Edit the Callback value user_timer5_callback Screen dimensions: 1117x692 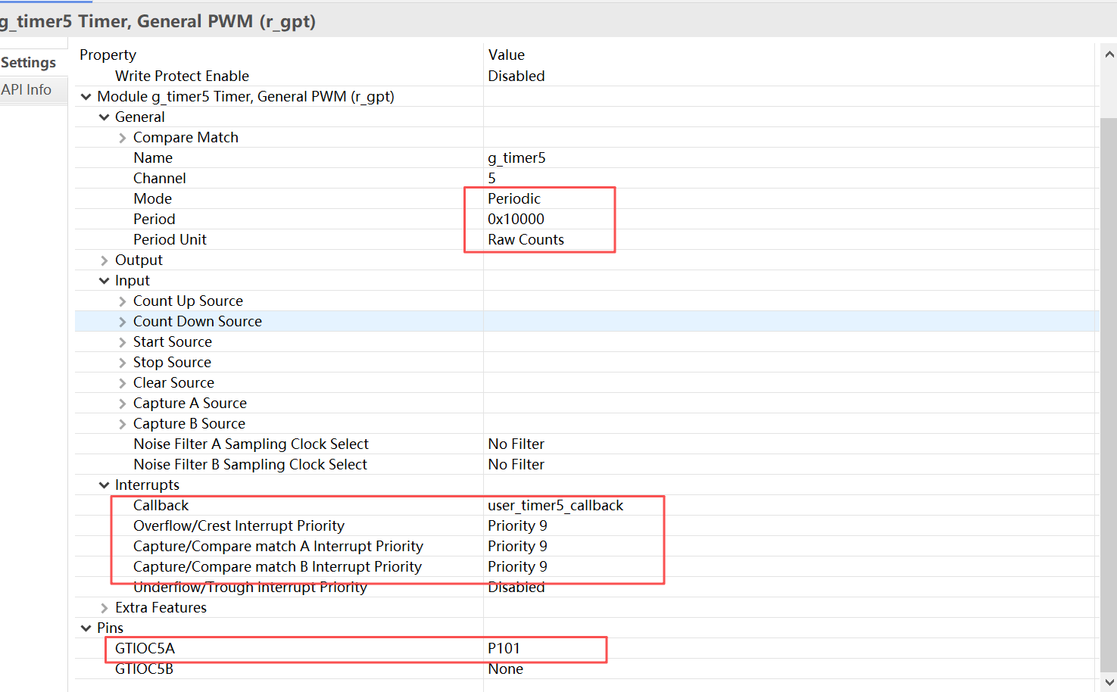coord(555,505)
